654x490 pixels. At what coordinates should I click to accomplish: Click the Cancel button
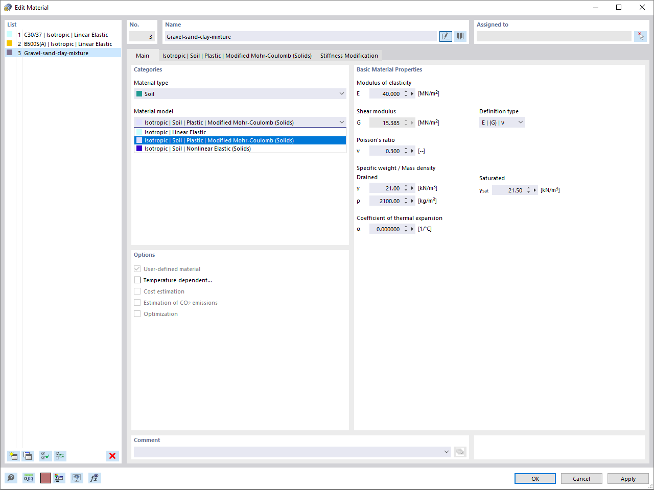(x=581, y=479)
